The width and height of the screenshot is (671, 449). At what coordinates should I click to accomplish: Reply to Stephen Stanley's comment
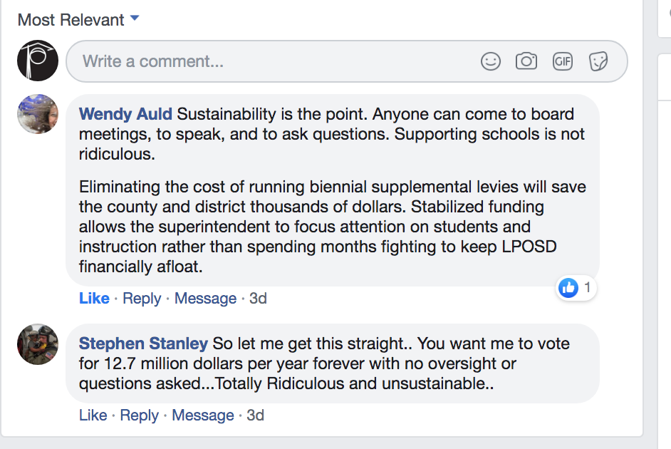pyautogui.click(x=139, y=416)
